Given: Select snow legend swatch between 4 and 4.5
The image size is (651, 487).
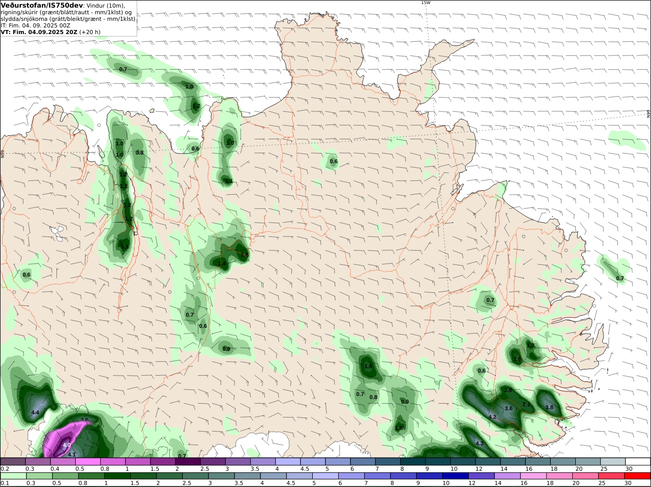Looking at the screenshot, I should pos(288,461).
